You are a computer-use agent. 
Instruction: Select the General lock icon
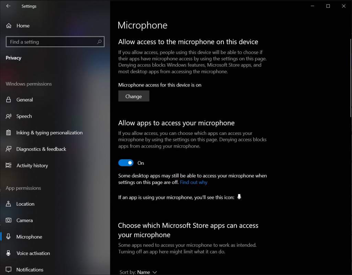[x=9, y=100]
